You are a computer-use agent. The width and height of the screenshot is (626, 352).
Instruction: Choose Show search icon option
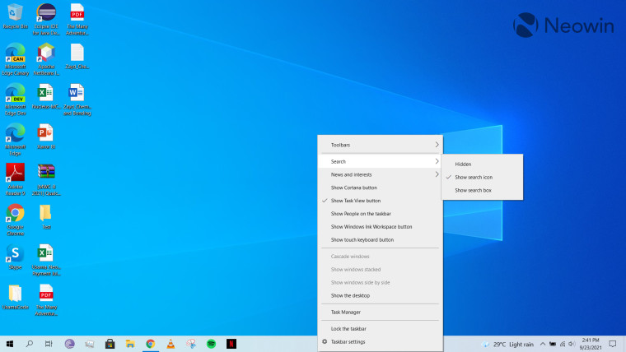point(482,178)
